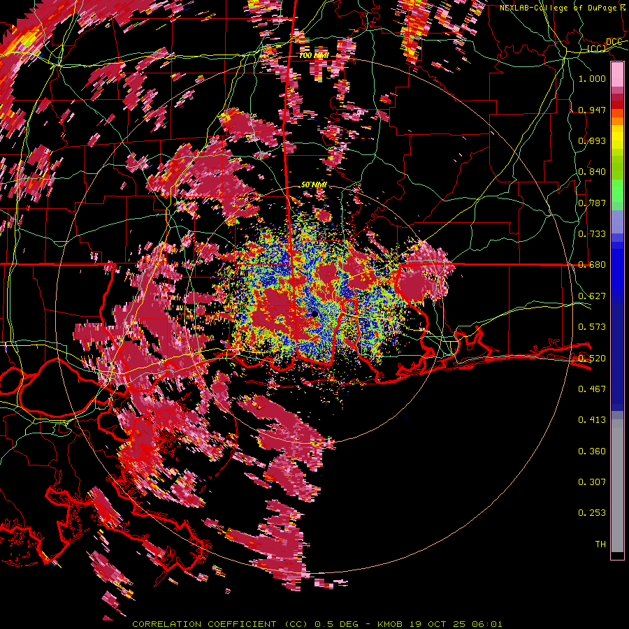Click the 0.253 scale value

(x=592, y=513)
